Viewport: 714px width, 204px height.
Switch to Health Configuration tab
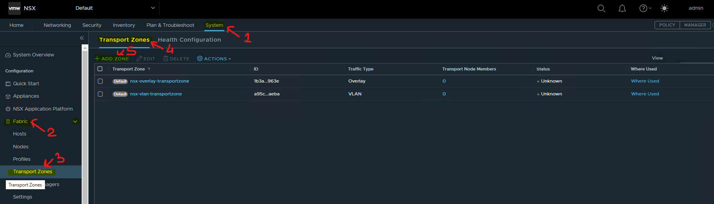click(x=189, y=40)
